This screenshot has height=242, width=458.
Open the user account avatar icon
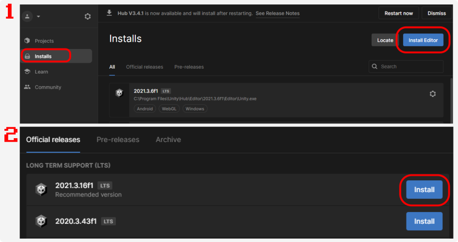tap(27, 16)
